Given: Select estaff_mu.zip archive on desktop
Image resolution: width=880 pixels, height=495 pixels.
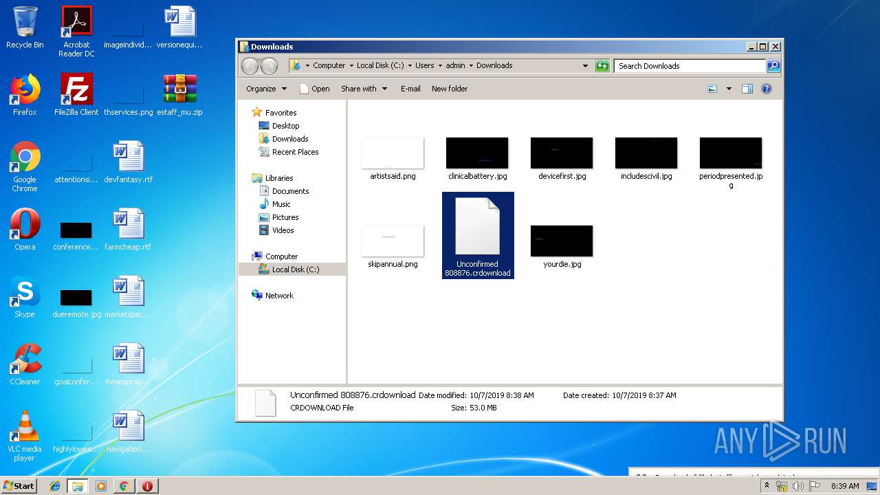Looking at the screenshot, I should coord(179,95).
